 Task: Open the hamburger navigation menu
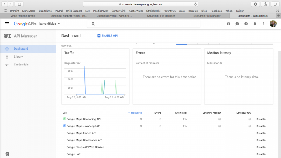click(7, 24)
